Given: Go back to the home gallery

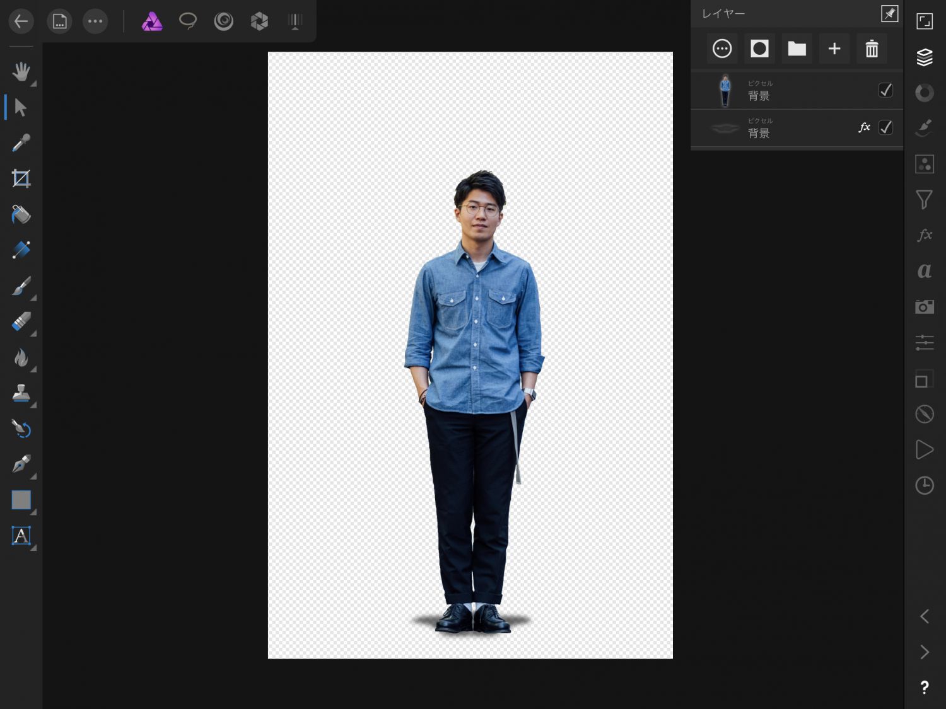Looking at the screenshot, I should 21,21.
